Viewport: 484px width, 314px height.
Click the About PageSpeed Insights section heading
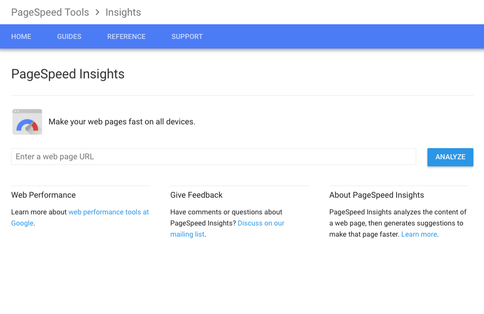[x=376, y=195]
